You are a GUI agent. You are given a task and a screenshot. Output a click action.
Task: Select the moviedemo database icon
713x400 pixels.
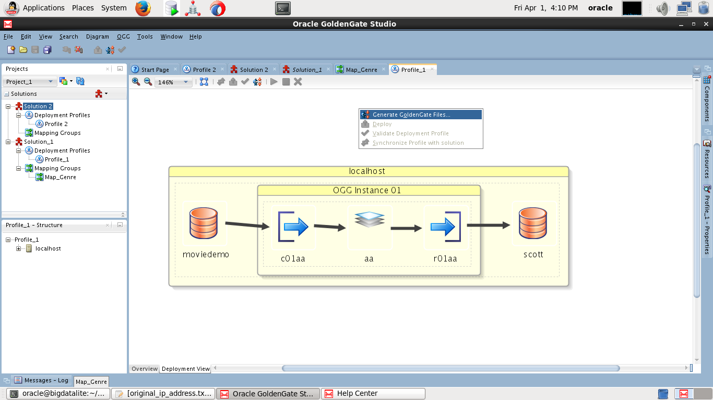click(x=204, y=223)
